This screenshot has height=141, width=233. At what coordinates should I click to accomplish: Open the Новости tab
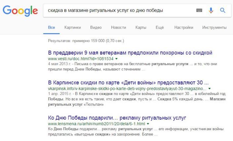[x=118, y=28]
